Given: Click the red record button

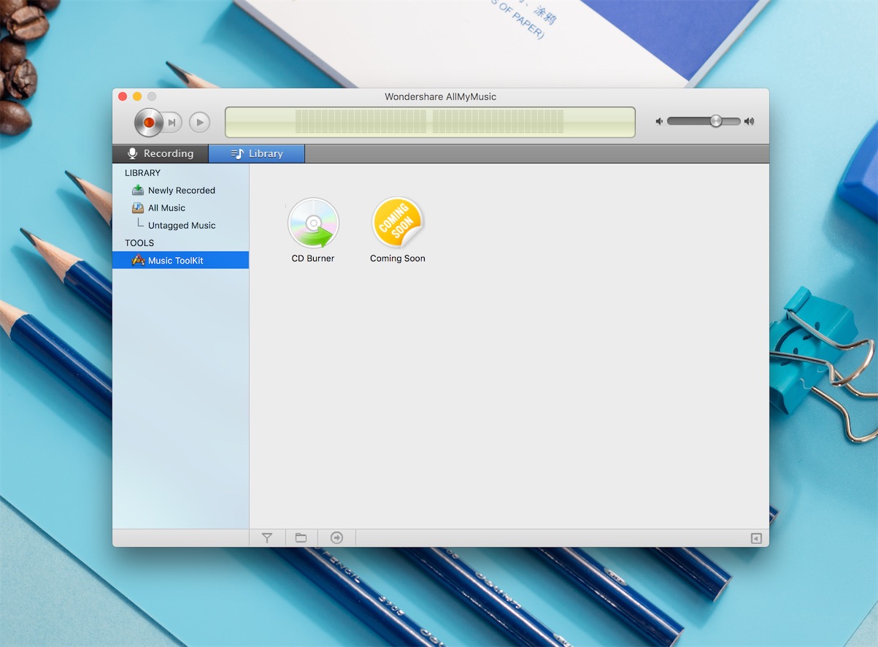Looking at the screenshot, I should point(149,123).
